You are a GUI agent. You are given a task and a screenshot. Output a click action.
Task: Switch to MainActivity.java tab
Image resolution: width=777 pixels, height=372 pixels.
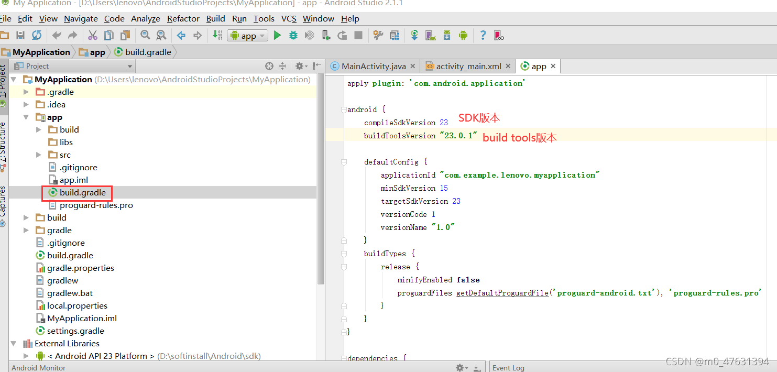click(x=373, y=66)
